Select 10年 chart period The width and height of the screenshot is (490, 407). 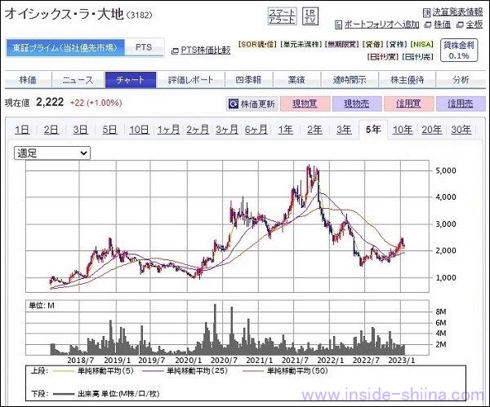[x=403, y=130]
